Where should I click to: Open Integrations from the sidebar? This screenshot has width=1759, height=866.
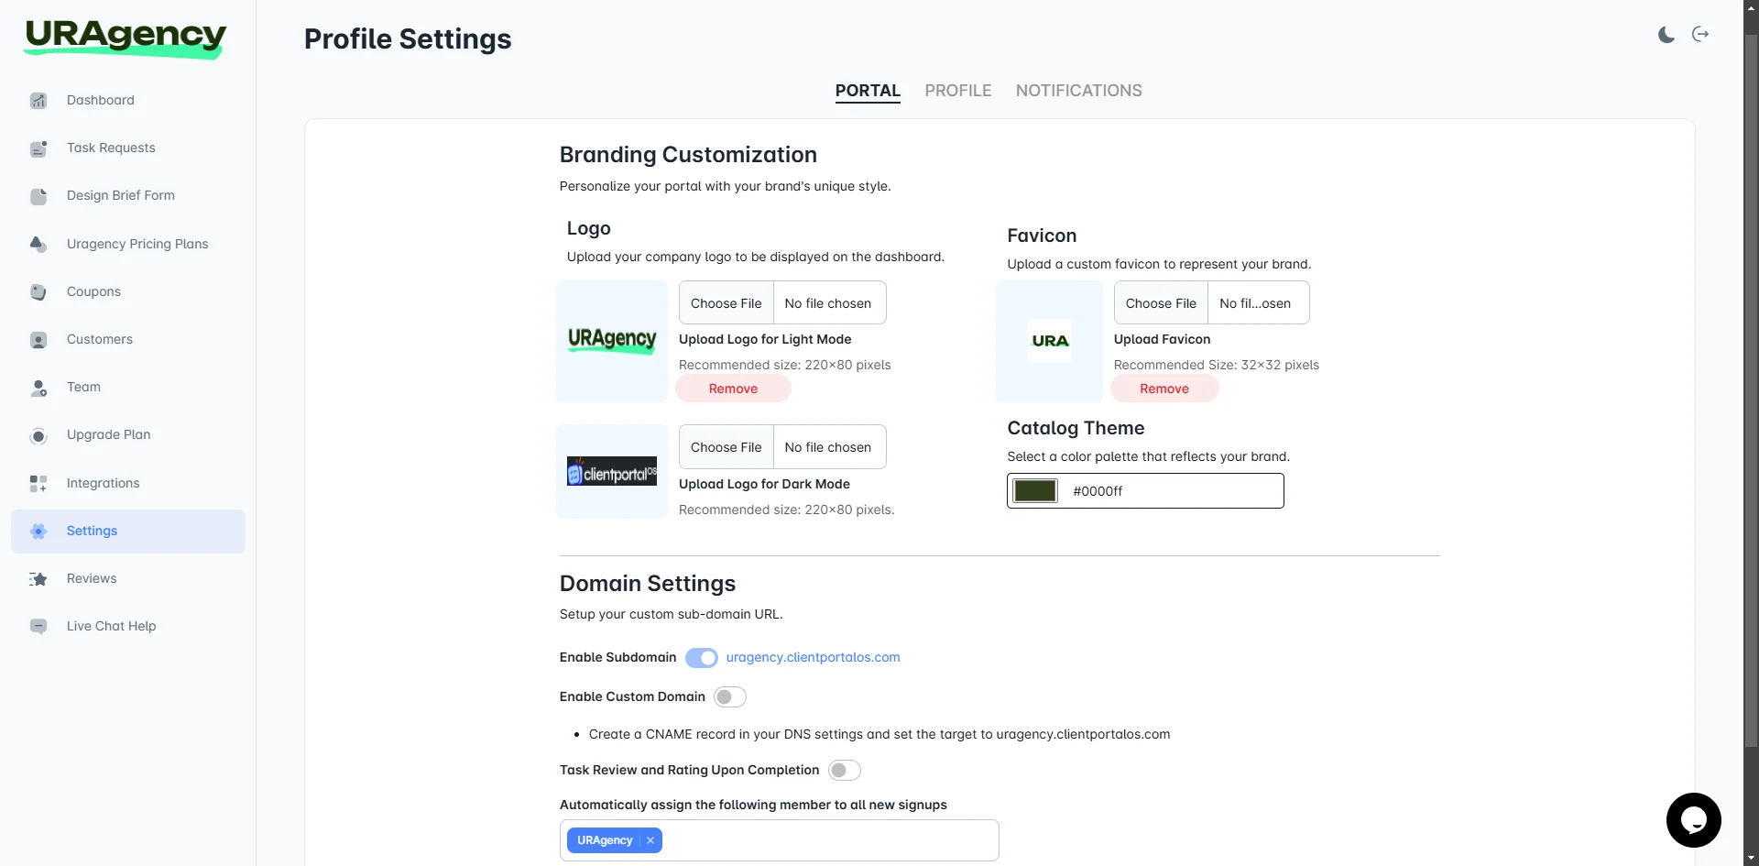[102, 483]
